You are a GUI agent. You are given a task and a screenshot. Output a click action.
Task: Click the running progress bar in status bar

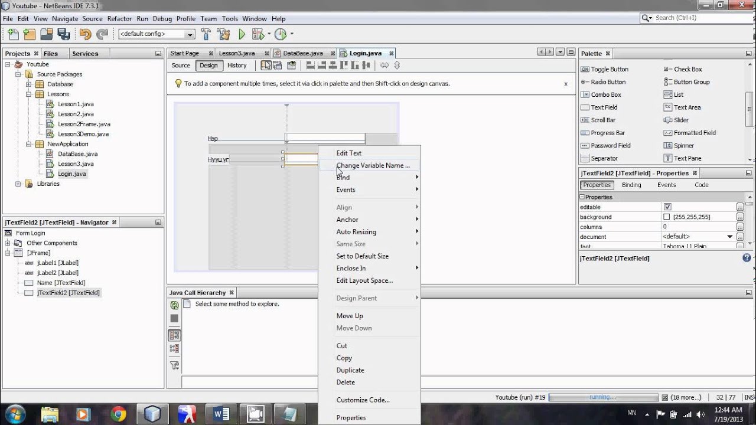point(604,397)
